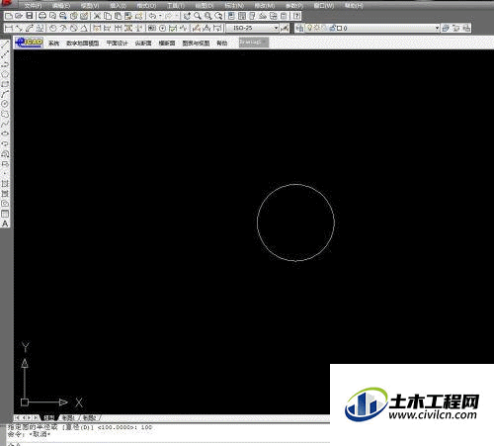This screenshot has height=446, width=494.
Task: Open the Edit (编辑) menu
Action: (61, 5)
